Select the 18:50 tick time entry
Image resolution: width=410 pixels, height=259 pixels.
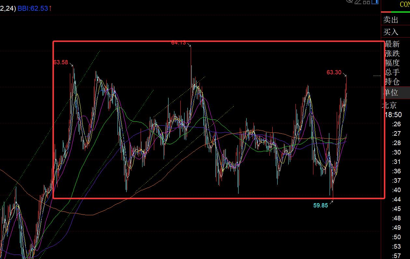[393, 115]
